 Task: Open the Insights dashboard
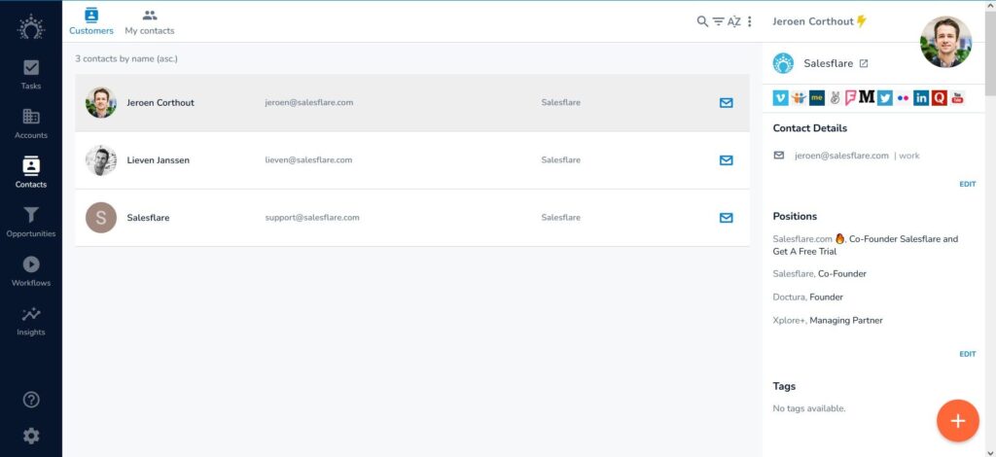[x=30, y=321]
